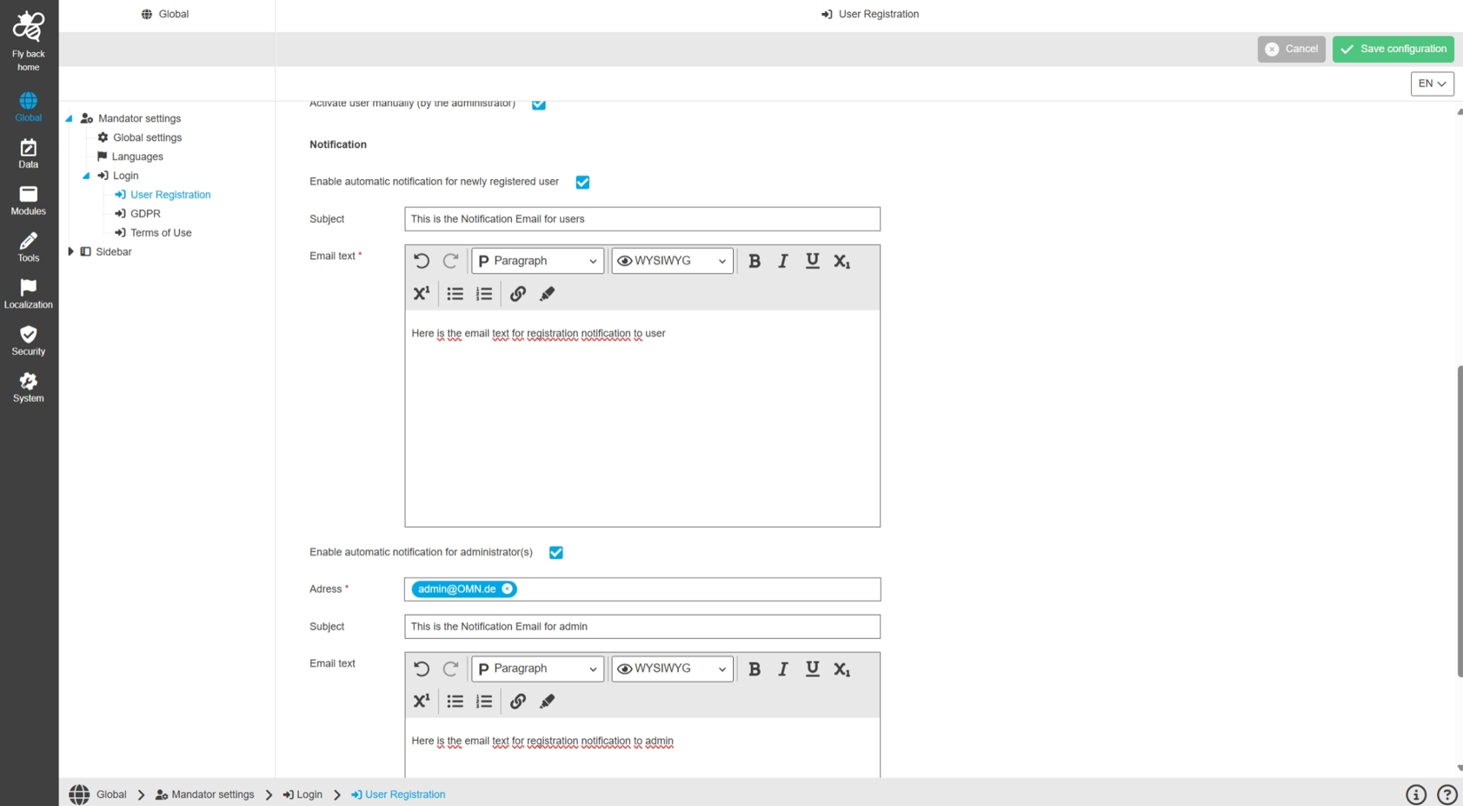
Task: Apply subscript in the user email editor
Action: (842, 261)
